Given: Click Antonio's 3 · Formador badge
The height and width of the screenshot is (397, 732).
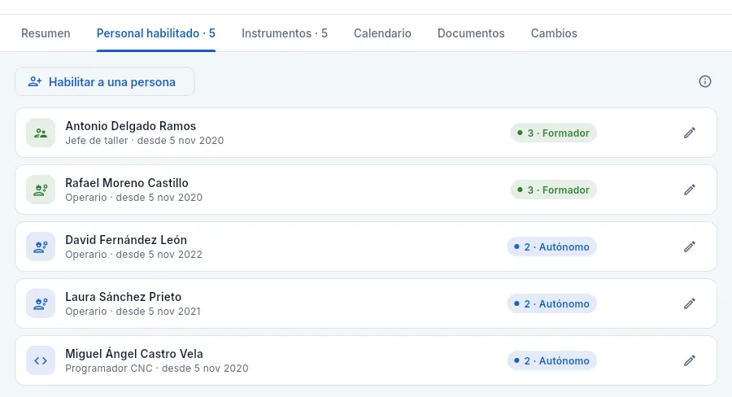Looking at the screenshot, I should [554, 133].
